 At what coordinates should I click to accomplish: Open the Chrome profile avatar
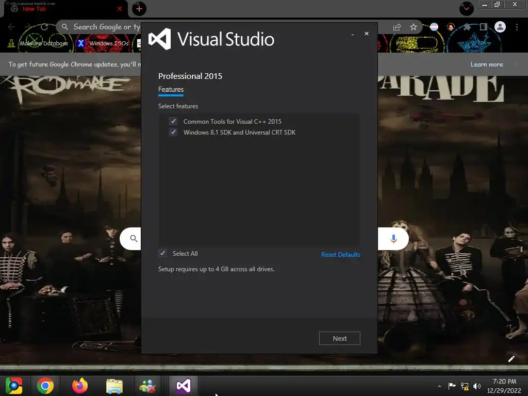(x=500, y=27)
